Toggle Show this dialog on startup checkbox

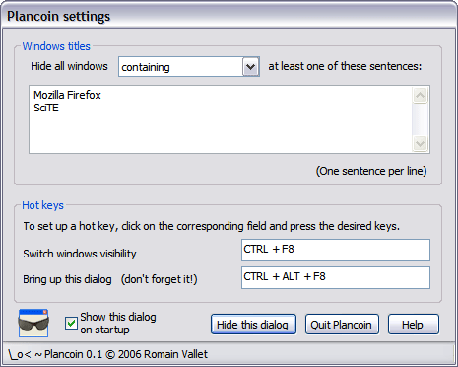pos(71,323)
